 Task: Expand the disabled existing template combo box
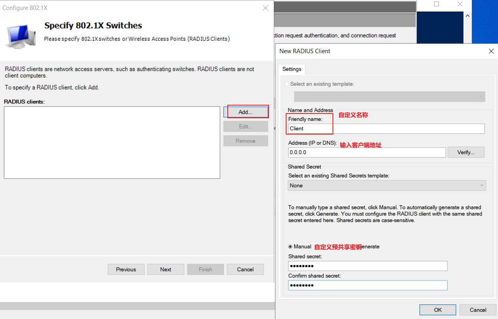[390, 96]
